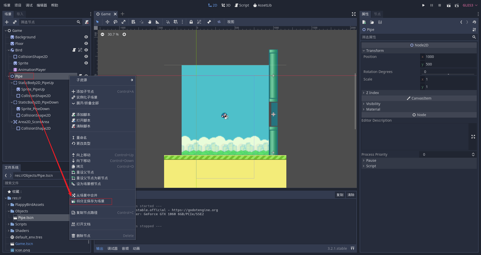Image resolution: width=481 pixels, height=255 pixels.
Task: Switch to the 导入 tab
Action: click(x=20, y=14)
